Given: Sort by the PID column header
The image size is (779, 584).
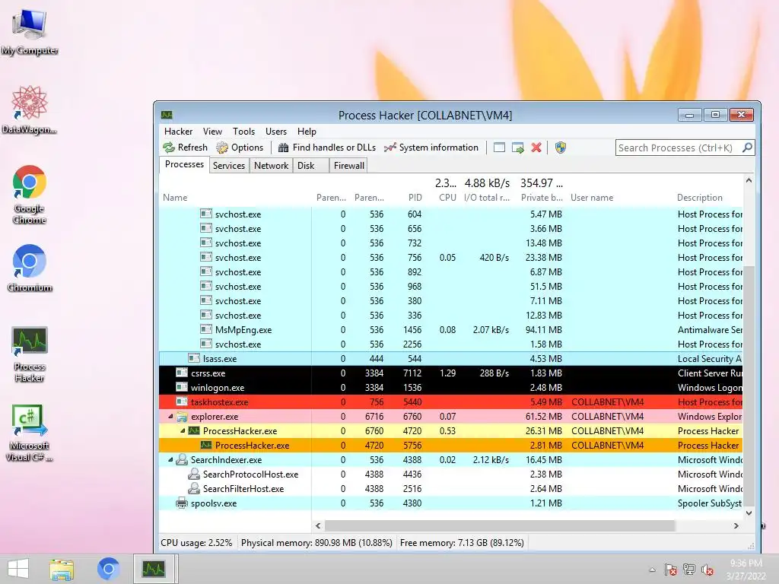Looking at the screenshot, I should click(415, 198).
